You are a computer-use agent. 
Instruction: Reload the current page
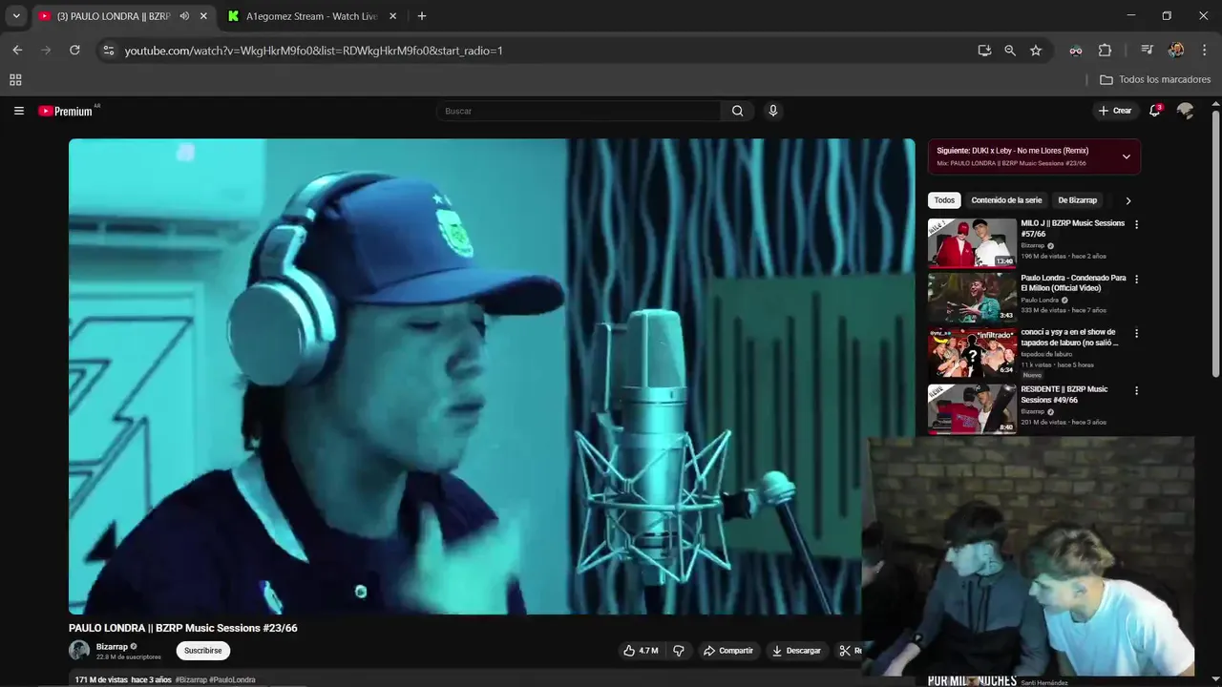pos(74,51)
